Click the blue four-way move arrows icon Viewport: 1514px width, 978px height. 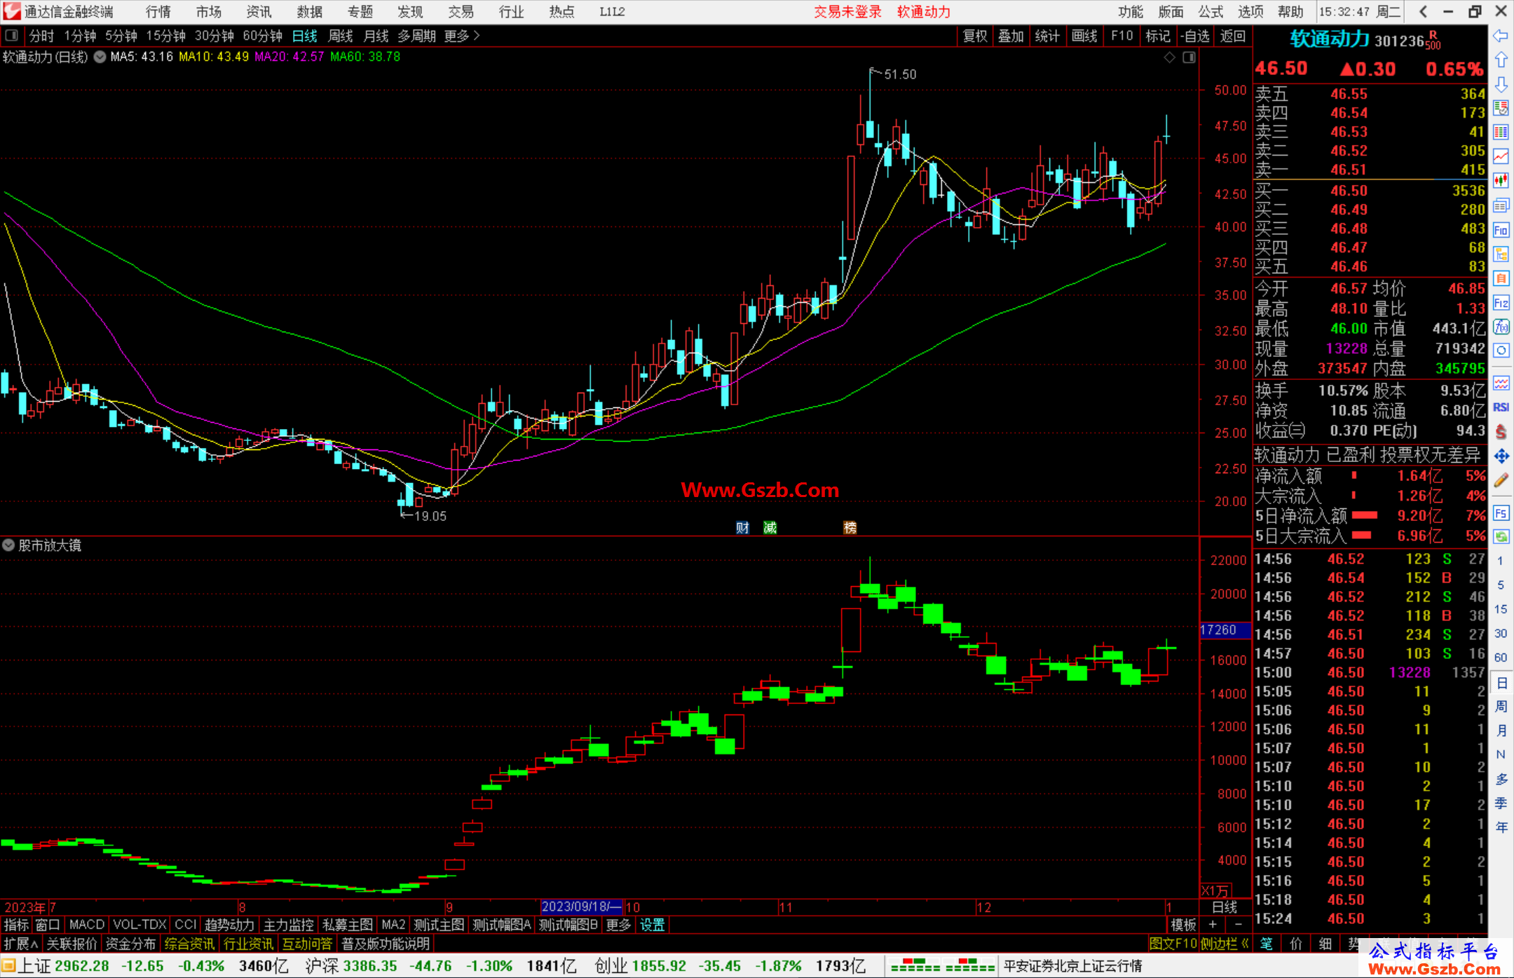1501,456
